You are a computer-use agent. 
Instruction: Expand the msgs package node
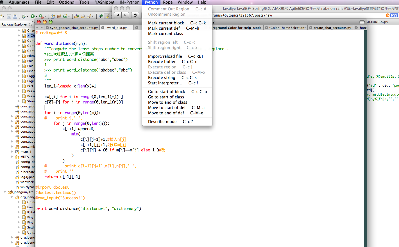click(x=12, y=152)
